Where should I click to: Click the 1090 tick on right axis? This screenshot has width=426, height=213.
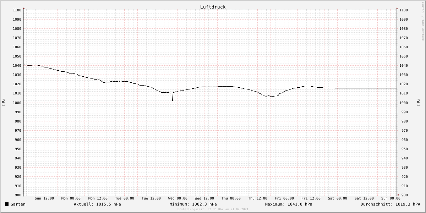pyautogui.click(x=404, y=20)
